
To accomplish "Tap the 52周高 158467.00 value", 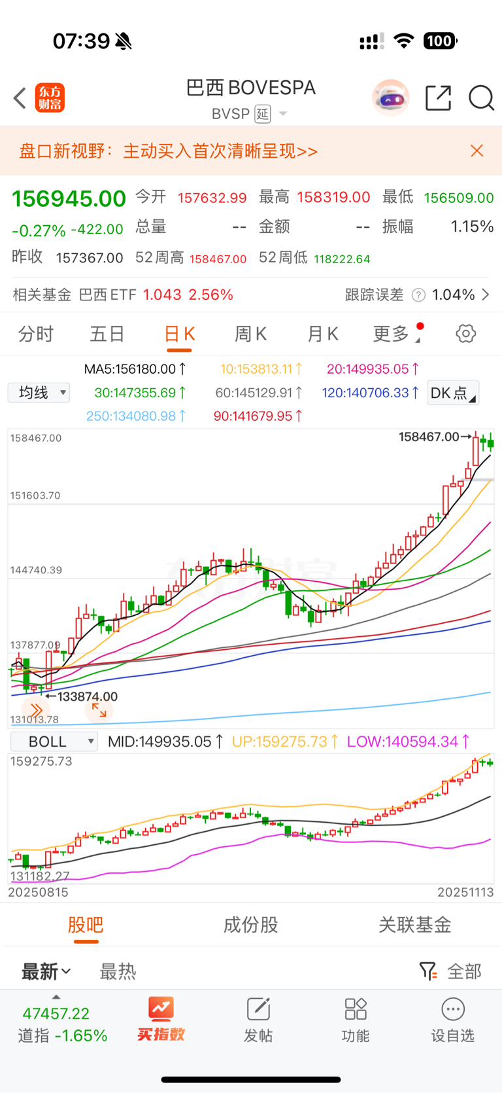I will coord(218,259).
